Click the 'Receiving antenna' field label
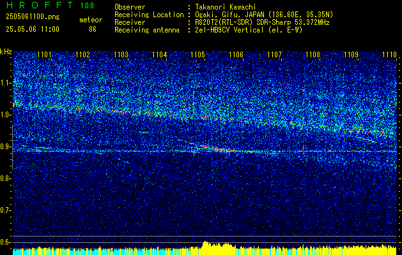This screenshot has height=255, width=402. pos(147,30)
